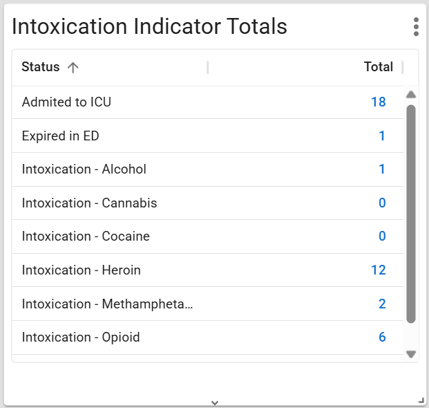Click the widget resize handle corner
429x408 pixels.
[x=421, y=400]
